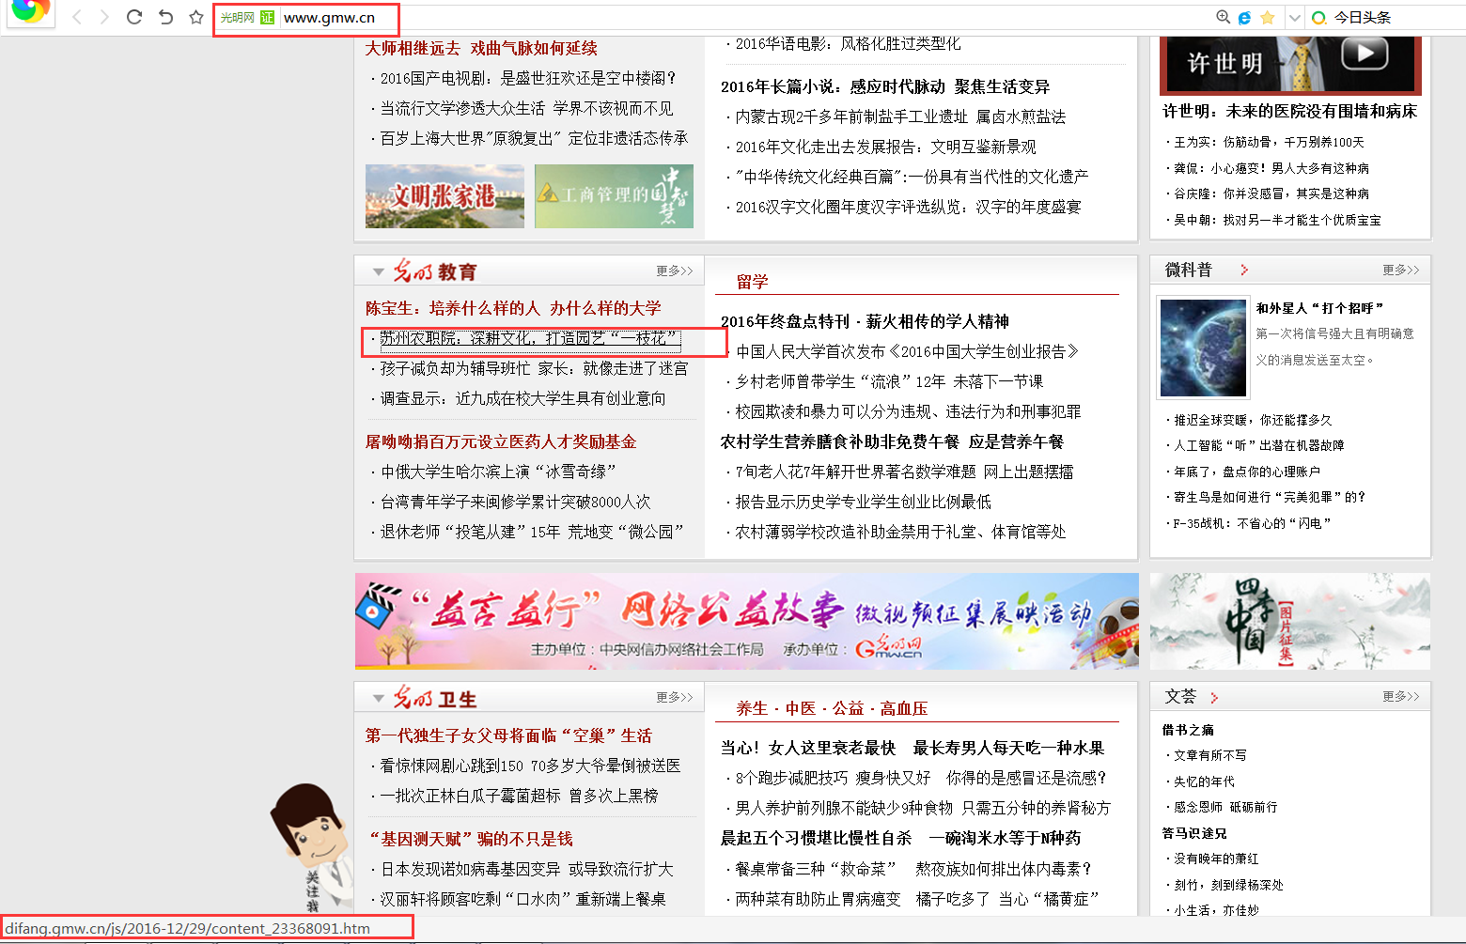This screenshot has width=1466, height=944.
Task: Open 2016汉字文化圈年度汉字评选纵览
Action: [x=908, y=207]
